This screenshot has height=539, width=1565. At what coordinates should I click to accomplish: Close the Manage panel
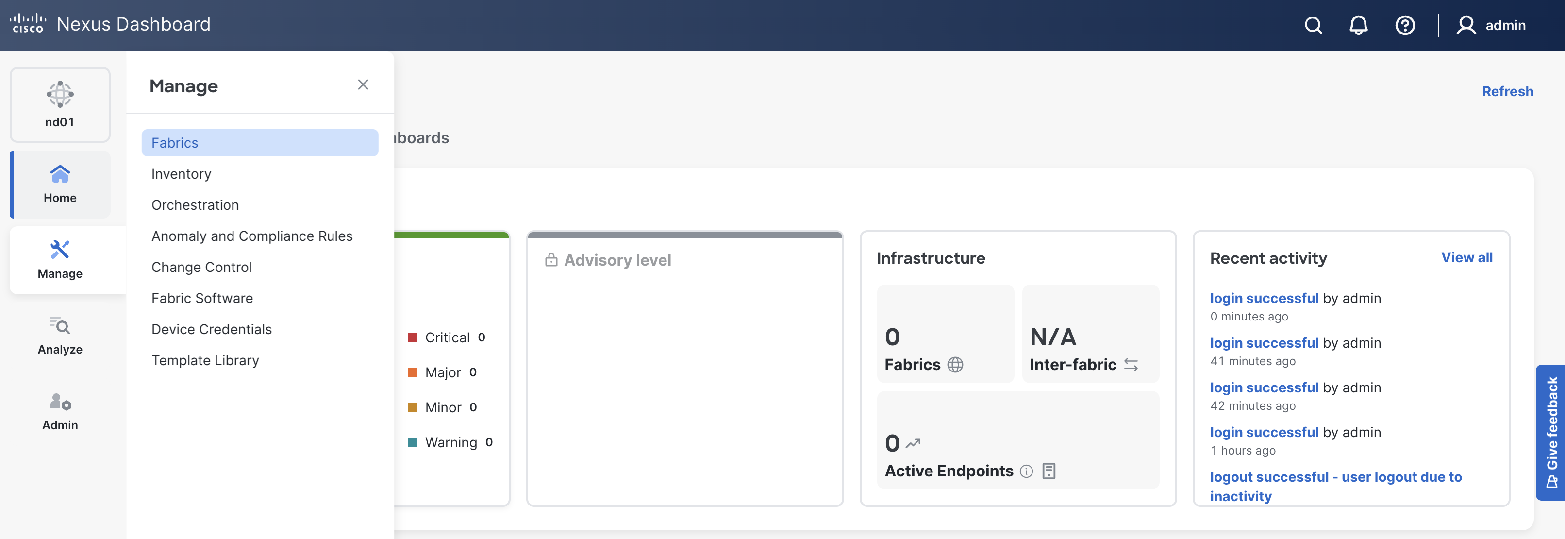coord(363,85)
